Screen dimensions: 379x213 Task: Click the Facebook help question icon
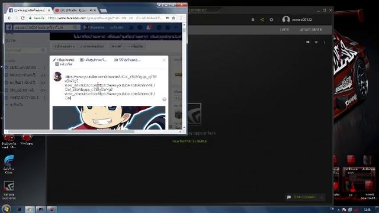coord(168,27)
